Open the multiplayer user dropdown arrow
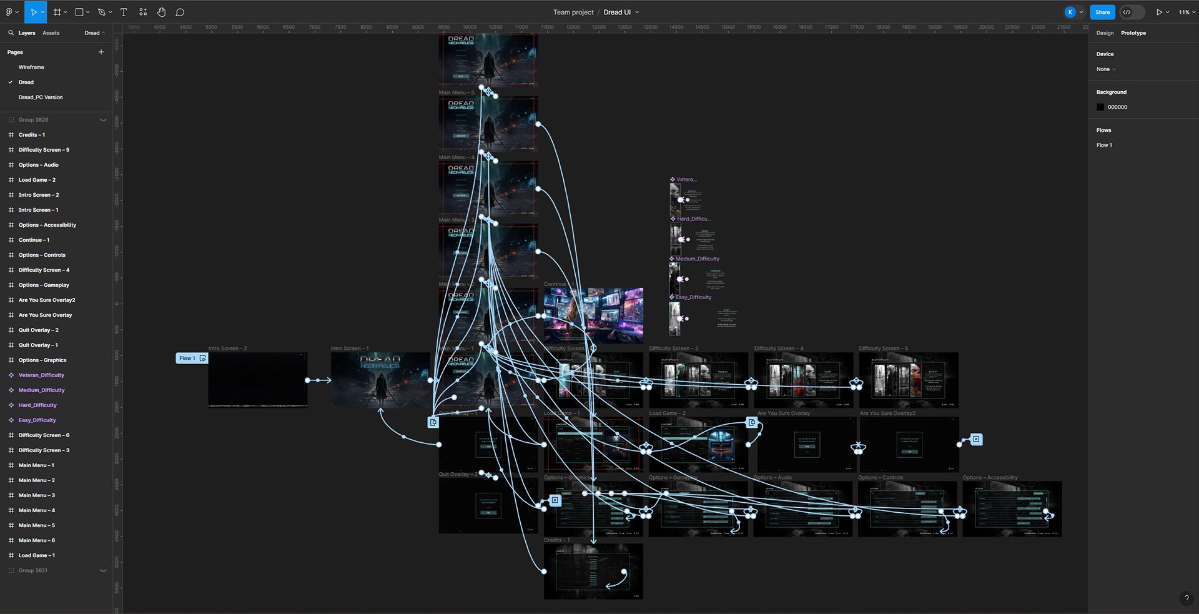The image size is (1199, 614). pyautogui.click(x=1081, y=12)
